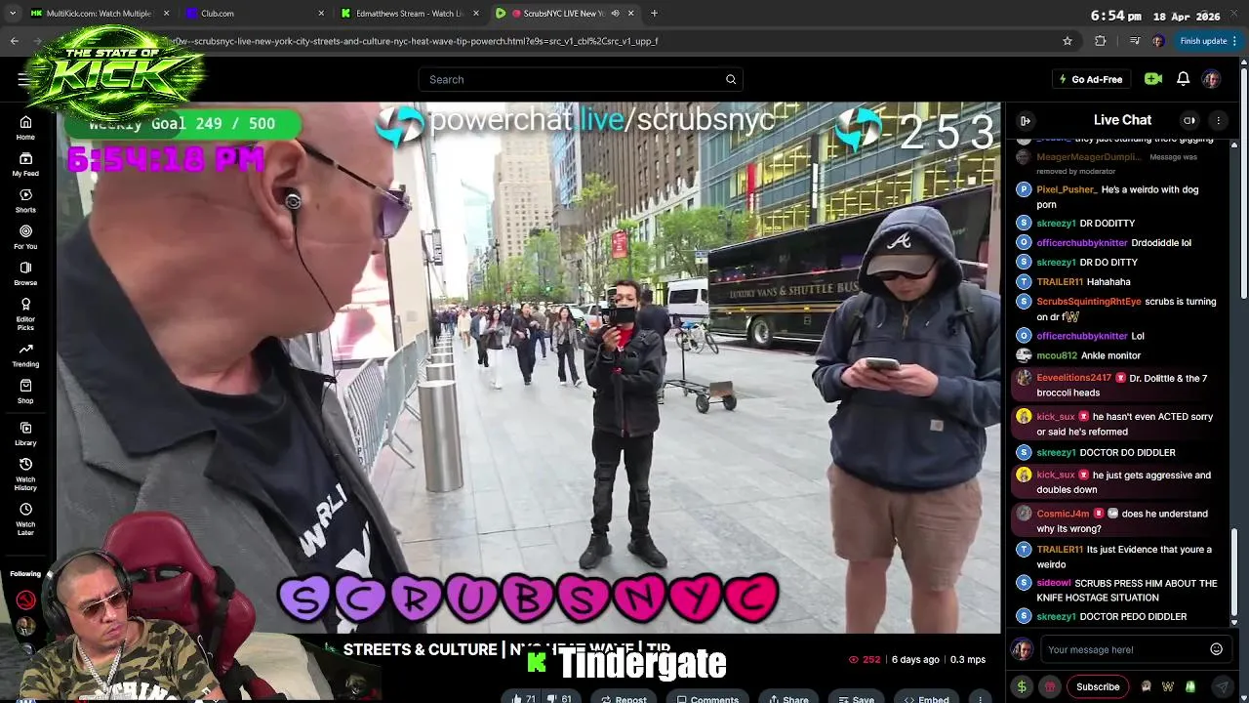1249x703 pixels.
Task: Mute the ScrubsNYC tab audio icon
Action: (615, 14)
